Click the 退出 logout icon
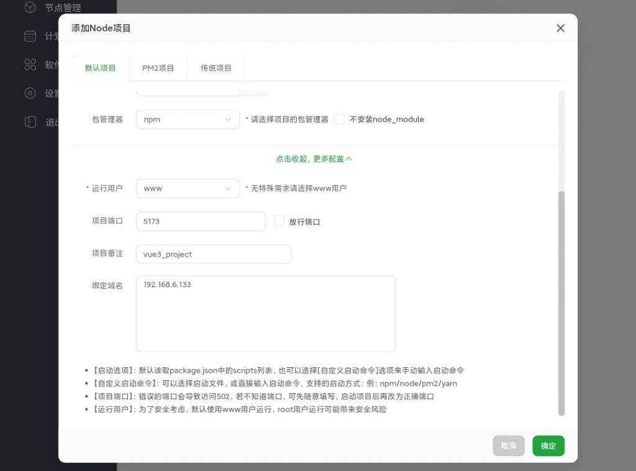Screen dimensions: 636x471 click(x=29, y=122)
